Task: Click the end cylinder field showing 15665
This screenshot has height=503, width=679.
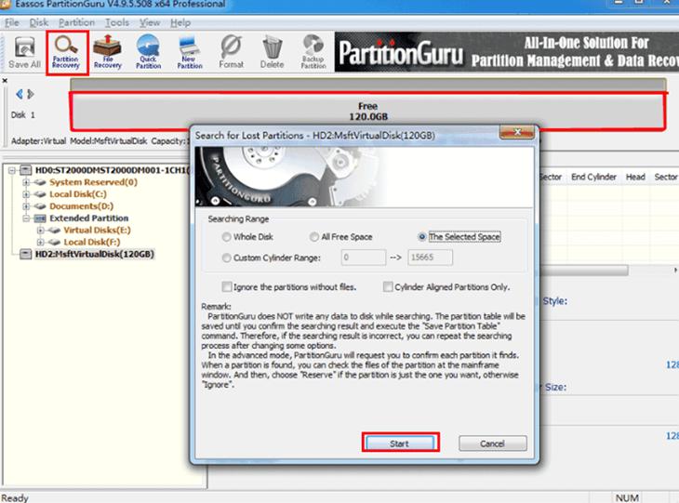Action: point(430,258)
